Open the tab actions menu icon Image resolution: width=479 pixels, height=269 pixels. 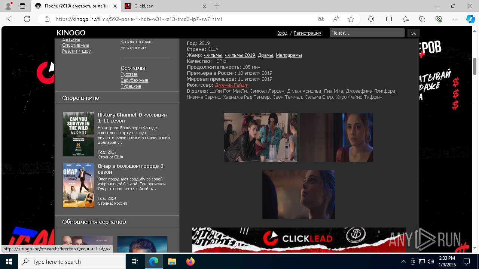click(x=22, y=6)
